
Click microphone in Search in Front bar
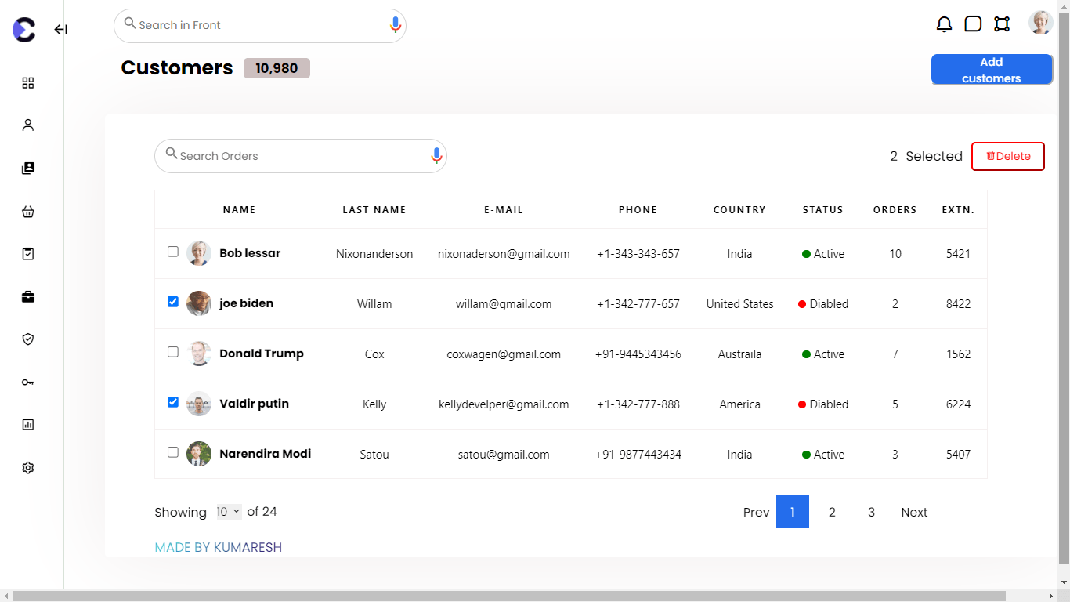coord(396,26)
